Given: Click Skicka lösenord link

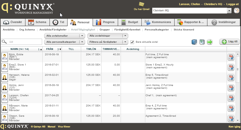Looking at the screenshot, I should [x=184, y=30].
